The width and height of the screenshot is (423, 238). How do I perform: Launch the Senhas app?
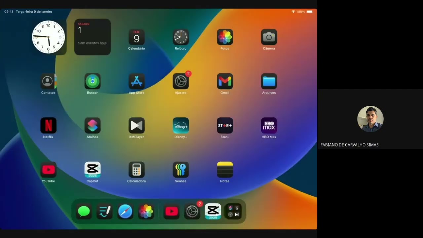[x=181, y=170]
